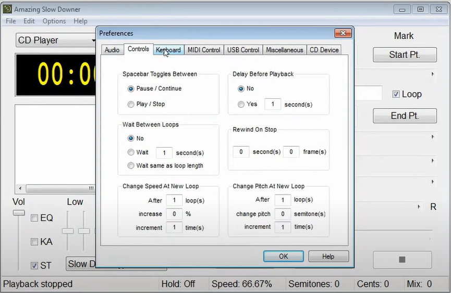Expand arrow below the End Pt. button
451x293 pixels.
click(433, 137)
